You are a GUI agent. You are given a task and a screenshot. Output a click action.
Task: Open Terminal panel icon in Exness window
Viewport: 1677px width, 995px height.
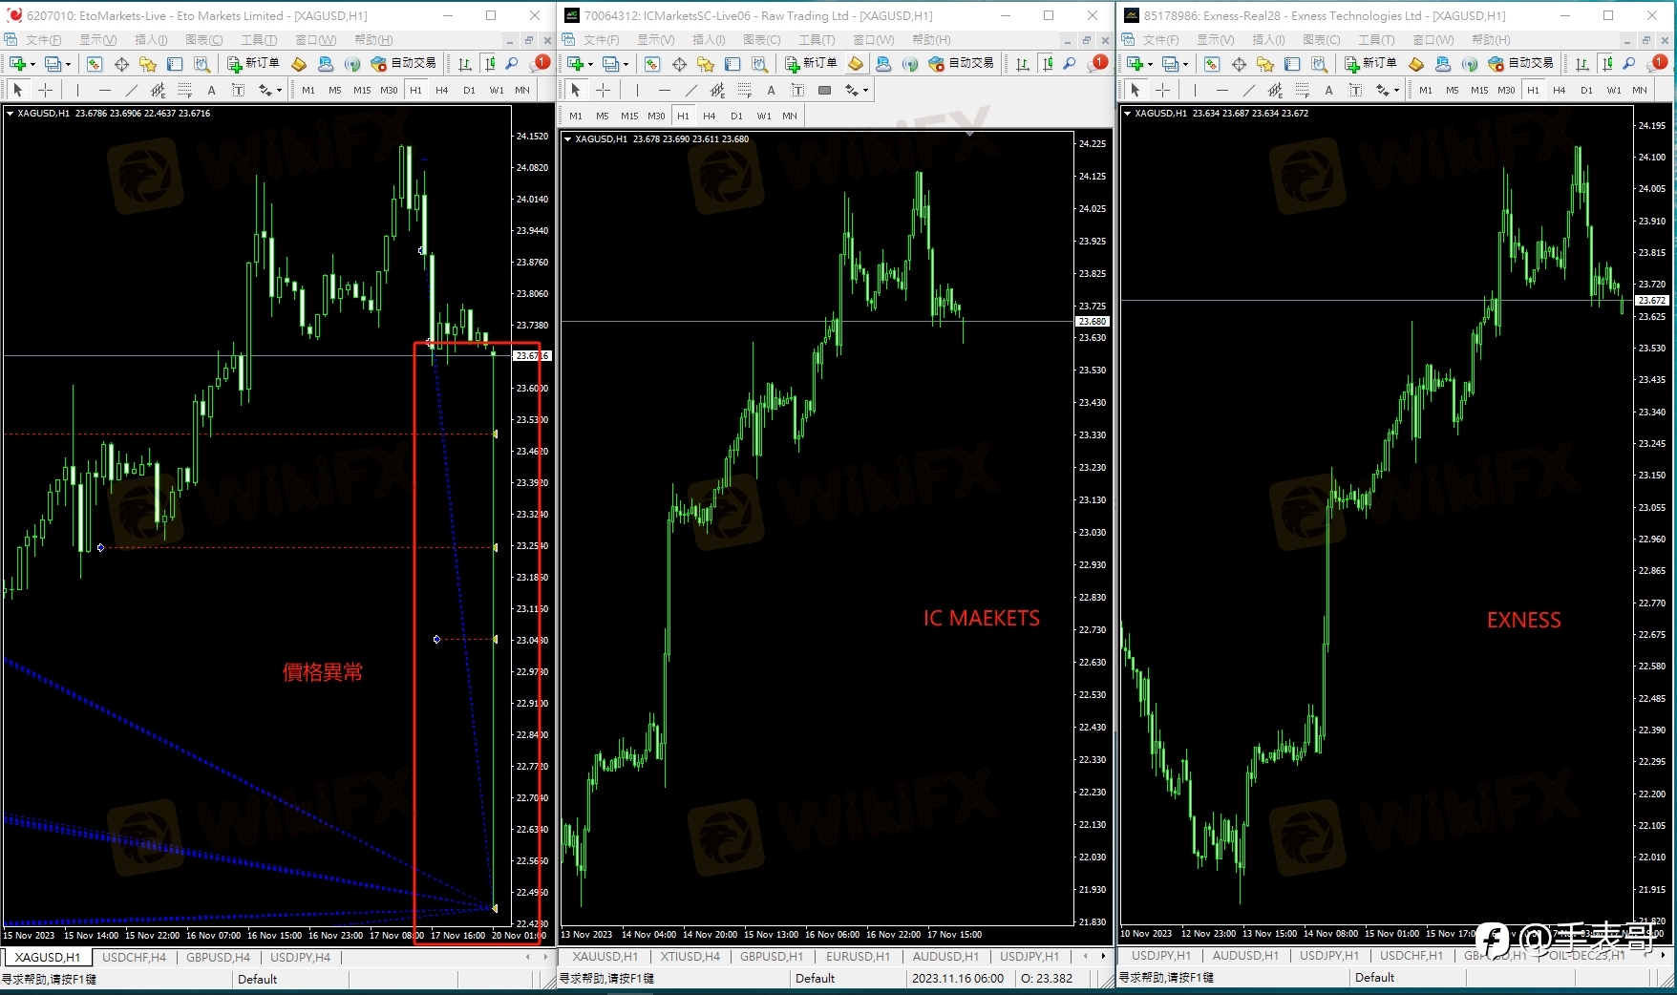pos(1292,64)
